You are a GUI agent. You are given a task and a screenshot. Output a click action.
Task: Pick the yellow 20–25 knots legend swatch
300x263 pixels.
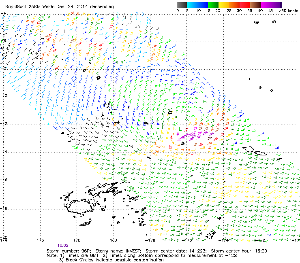[x=224, y=5]
